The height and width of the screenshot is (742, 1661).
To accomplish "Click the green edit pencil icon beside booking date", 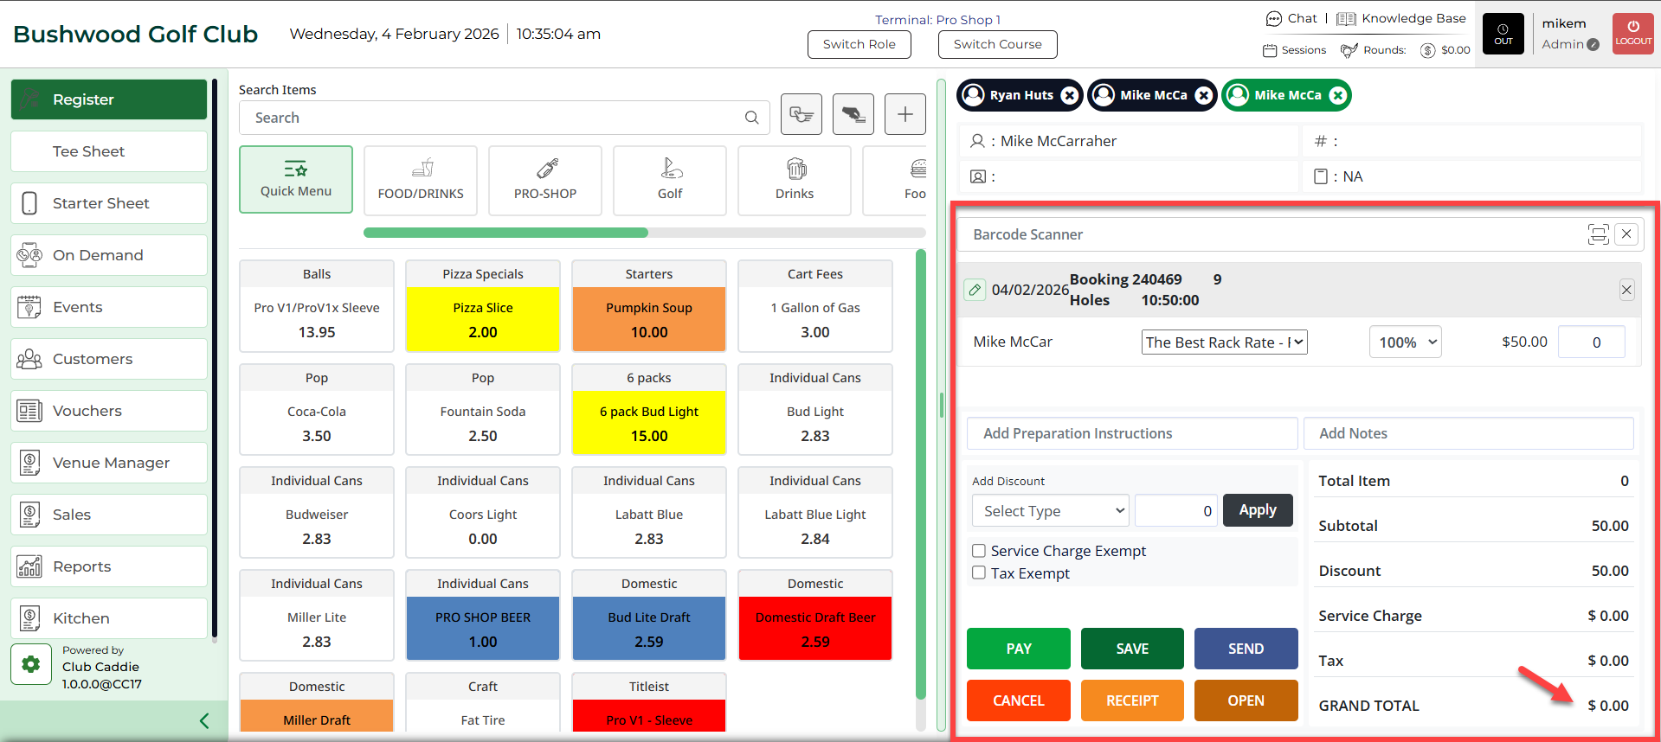I will (x=975, y=290).
